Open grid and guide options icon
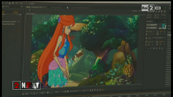173x97 pixels. coord(34,93)
